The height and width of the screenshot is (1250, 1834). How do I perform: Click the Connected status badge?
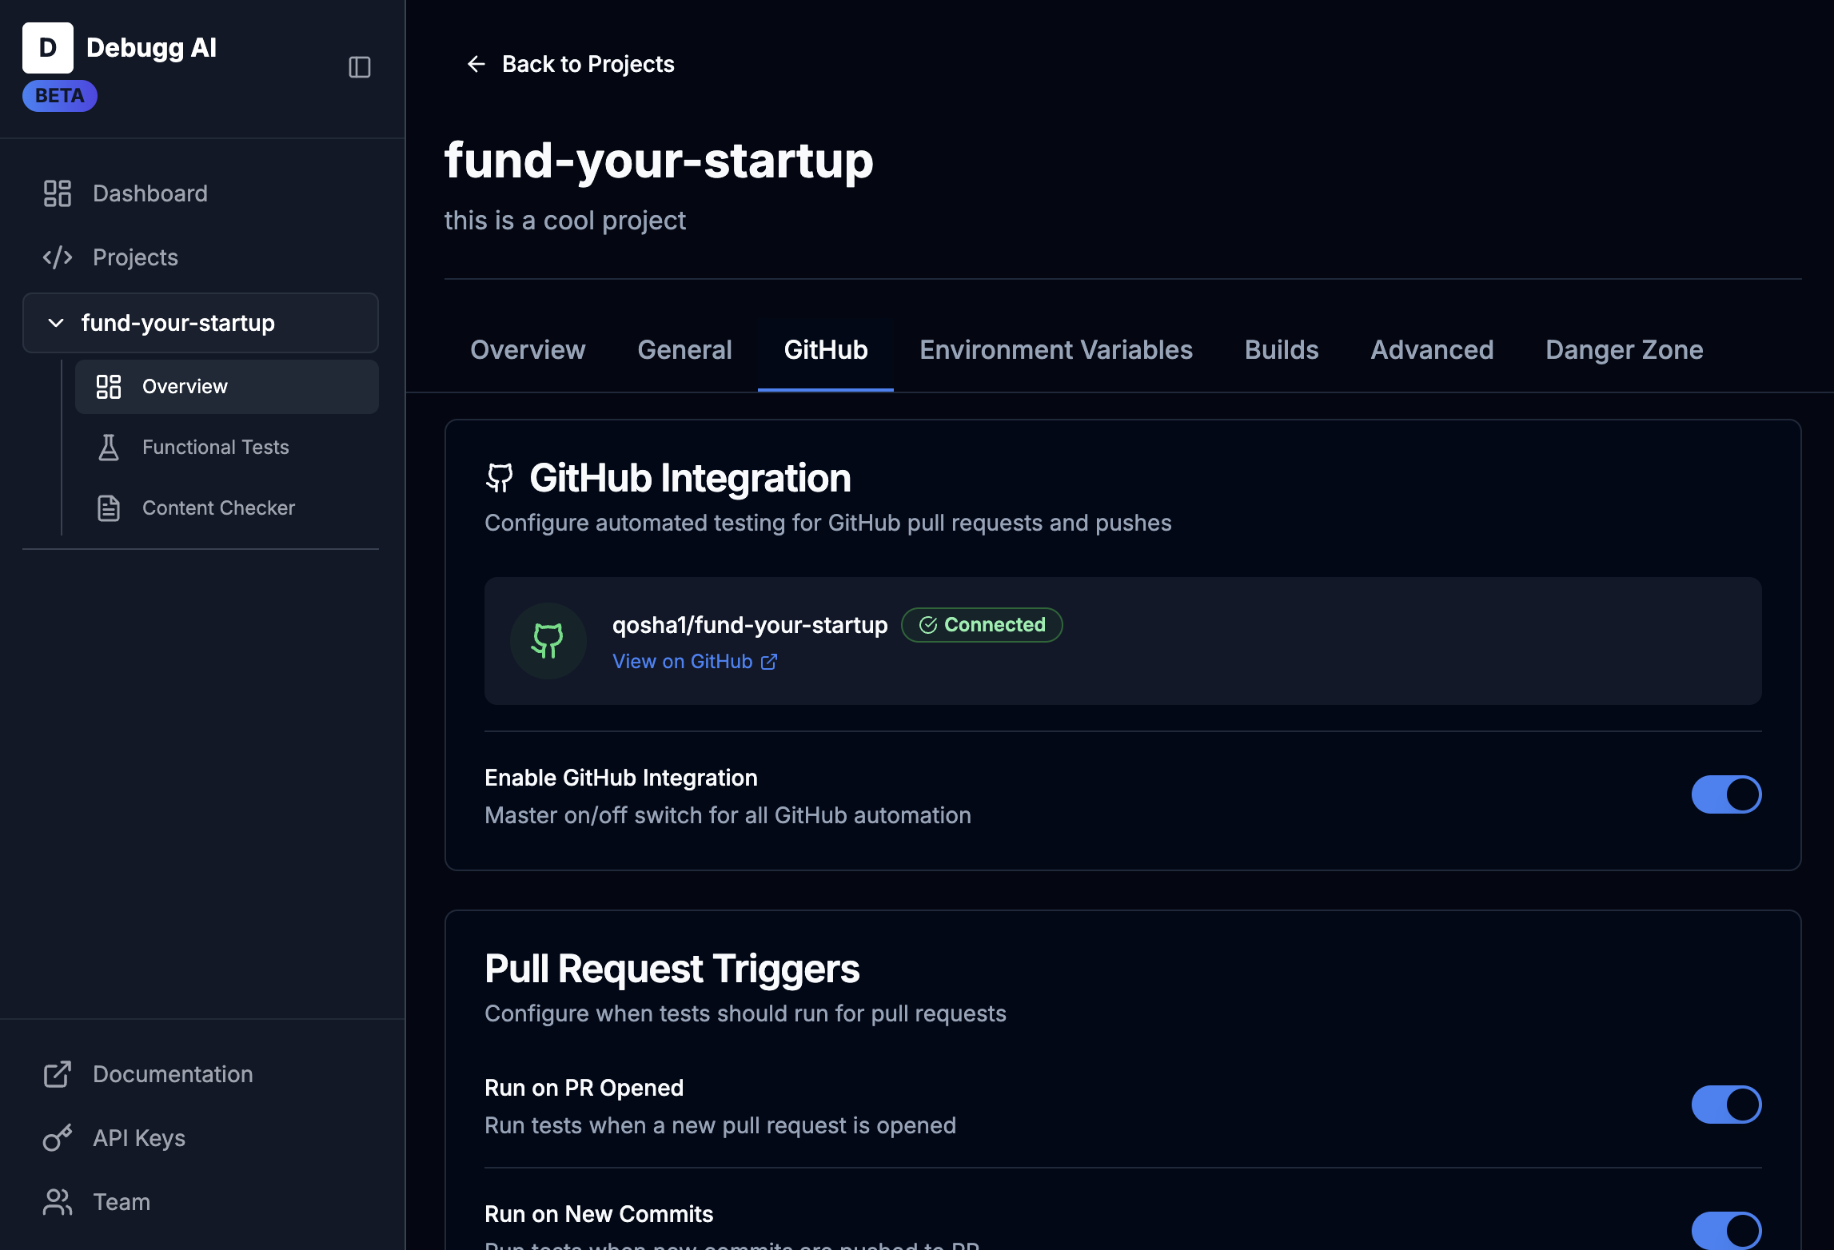coord(982,624)
